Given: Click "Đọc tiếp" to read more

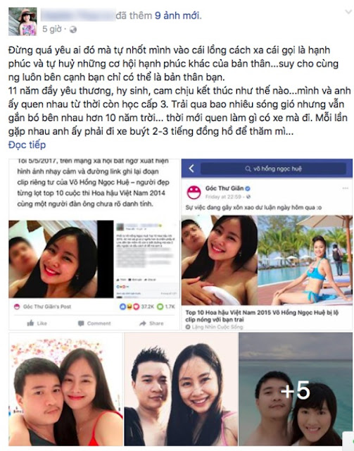Looking at the screenshot, I should pyautogui.click(x=27, y=144).
